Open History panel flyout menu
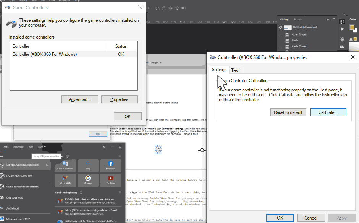359x223 pixels. (334, 19)
